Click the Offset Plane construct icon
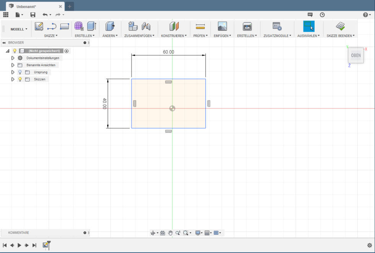 click(174, 26)
